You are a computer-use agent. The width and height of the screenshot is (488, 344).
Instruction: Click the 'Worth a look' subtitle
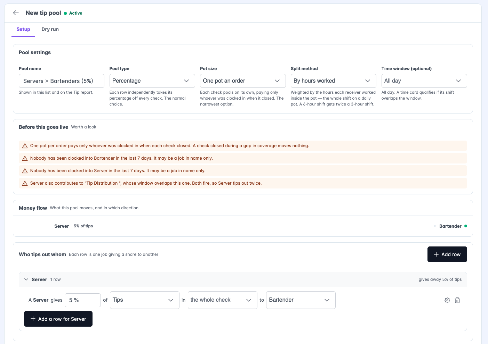coord(83,127)
